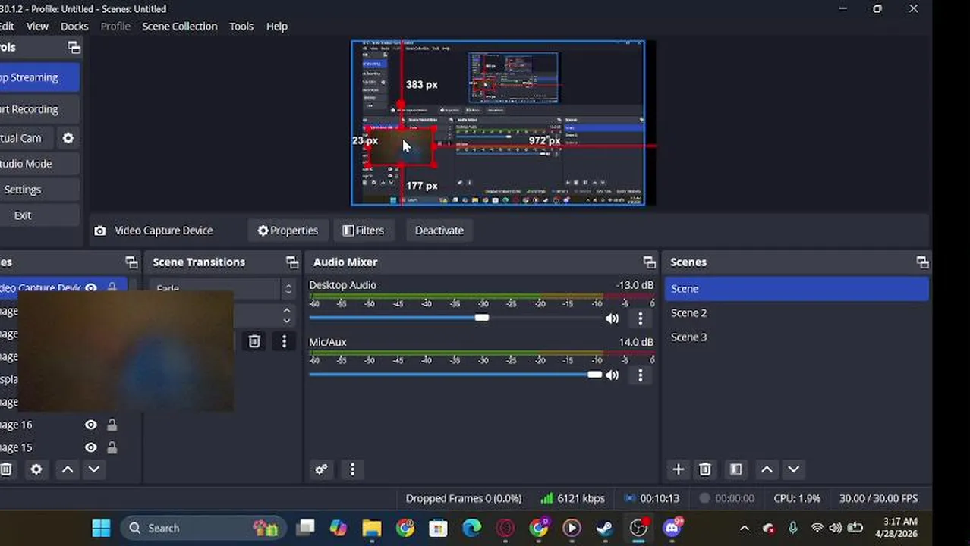Move selected source down
This screenshot has width=970, height=546.
point(94,469)
